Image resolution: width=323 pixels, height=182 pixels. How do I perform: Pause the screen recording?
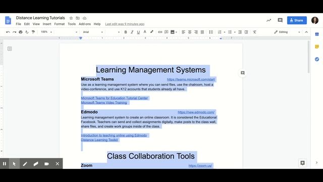point(5,164)
